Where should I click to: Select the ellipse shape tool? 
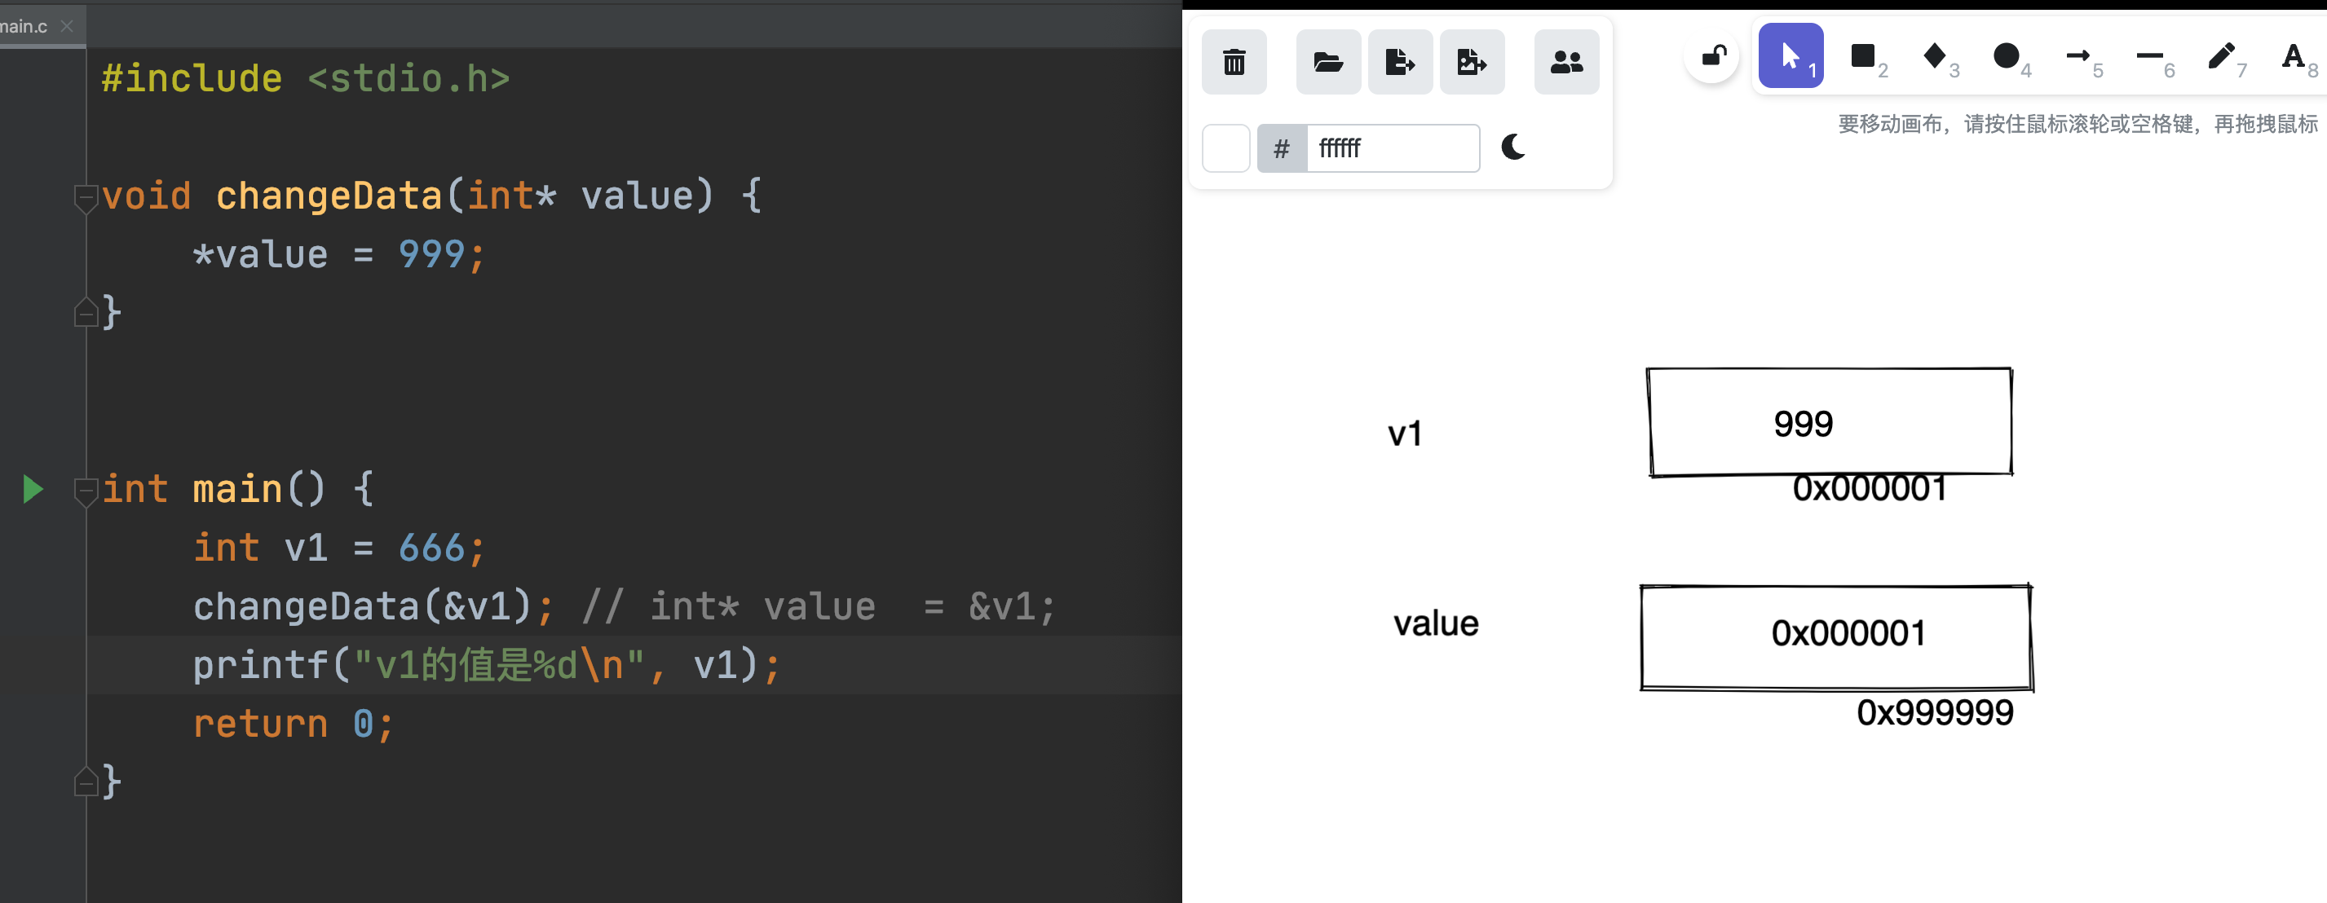click(x=2006, y=57)
